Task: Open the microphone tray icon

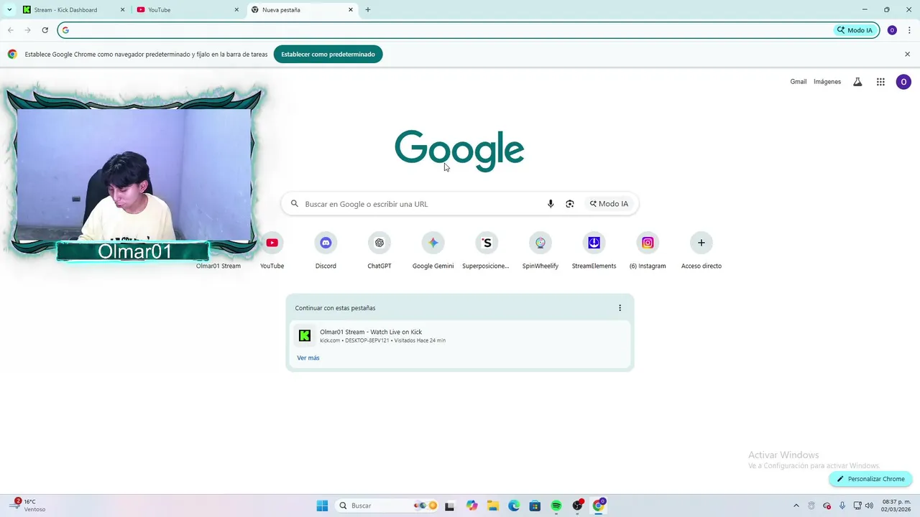Action: [842, 506]
